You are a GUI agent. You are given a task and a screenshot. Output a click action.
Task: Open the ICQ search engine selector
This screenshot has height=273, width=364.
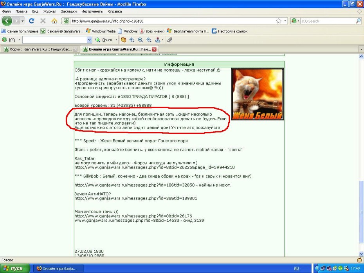[295, 21]
